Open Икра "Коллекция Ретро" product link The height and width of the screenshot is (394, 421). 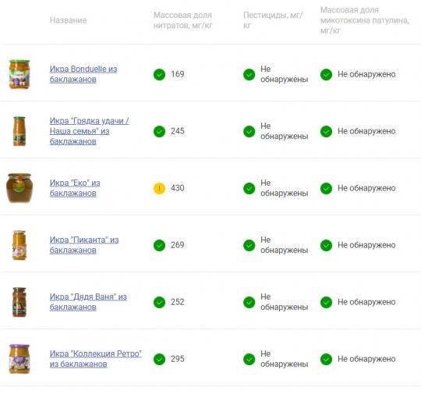96,359
